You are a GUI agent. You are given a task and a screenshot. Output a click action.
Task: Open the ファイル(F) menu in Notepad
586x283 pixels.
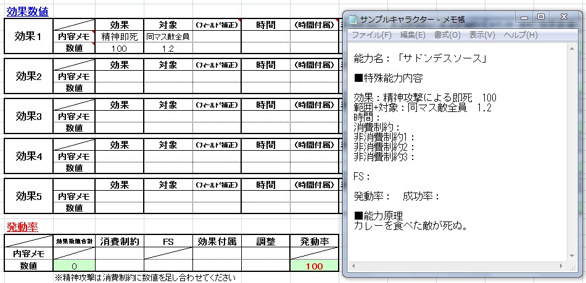pos(371,35)
